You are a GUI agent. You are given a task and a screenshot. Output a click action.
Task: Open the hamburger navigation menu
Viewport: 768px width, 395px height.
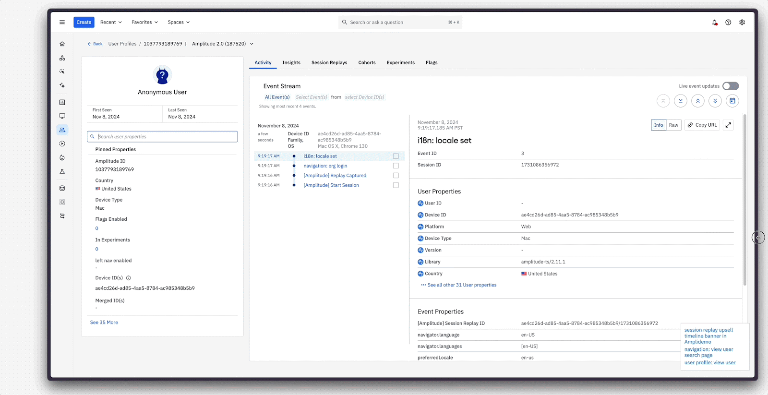pos(62,22)
